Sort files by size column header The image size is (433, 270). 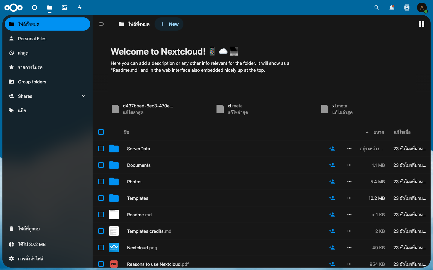click(x=379, y=132)
